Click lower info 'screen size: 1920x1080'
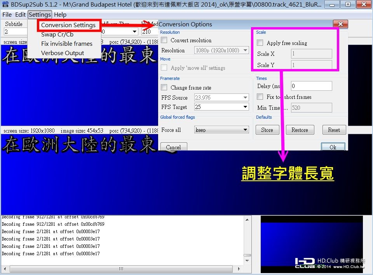This screenshot has height=275, width=373. click(29, 131)
